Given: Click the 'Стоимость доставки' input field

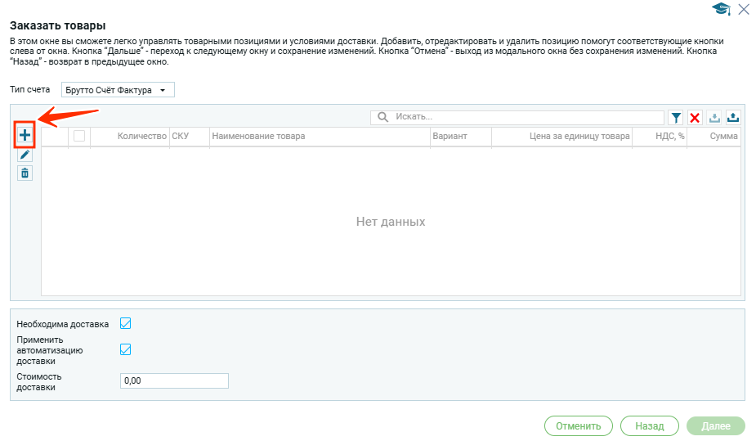Looking at the screenshot, I should tap(173, 380).
